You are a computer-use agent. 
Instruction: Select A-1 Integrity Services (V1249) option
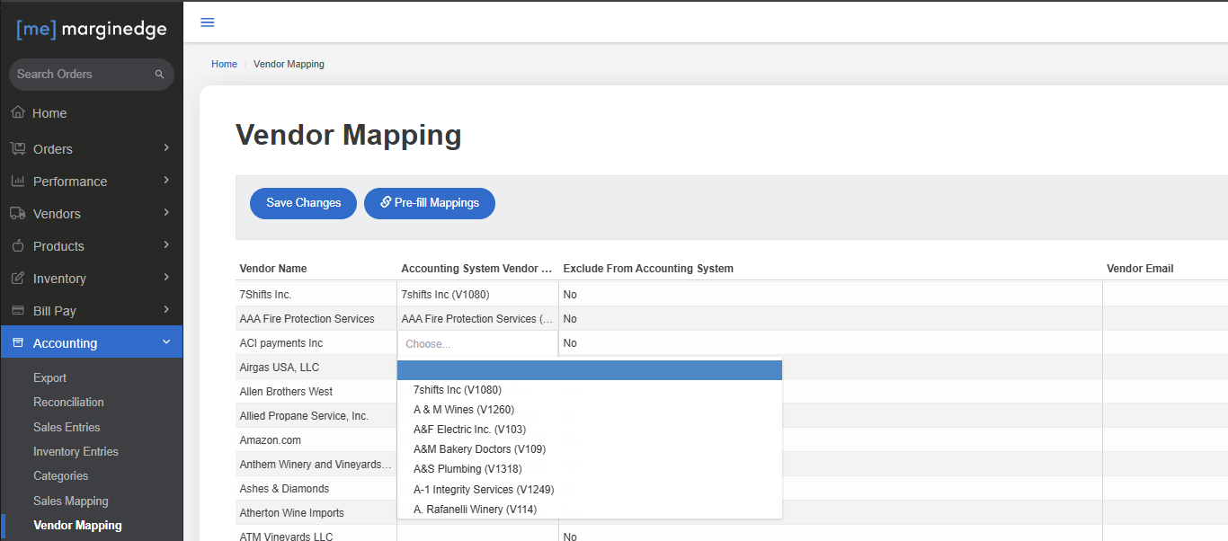[590, 490]
